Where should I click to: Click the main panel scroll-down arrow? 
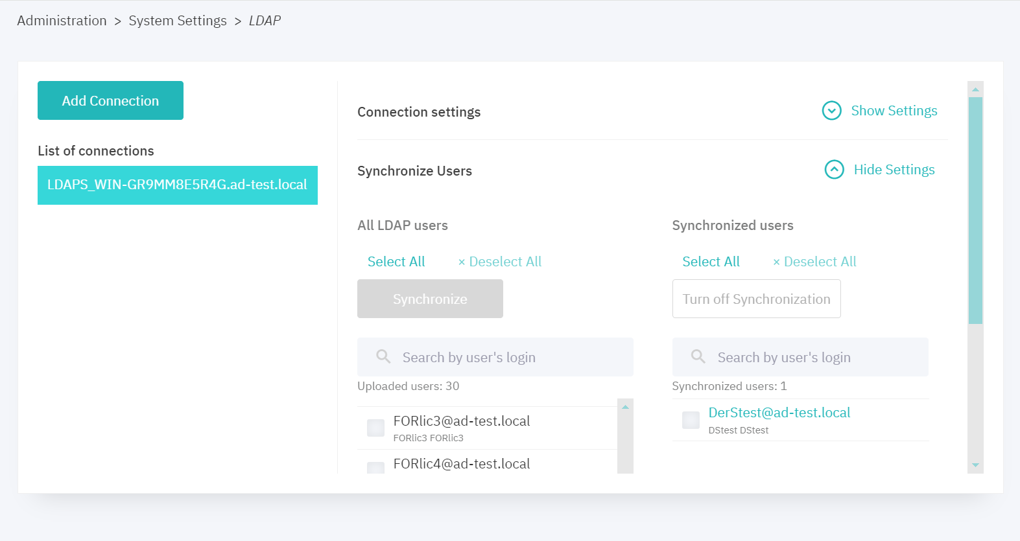[x=975, y=465]
